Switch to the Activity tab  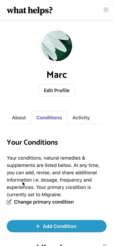81,118
